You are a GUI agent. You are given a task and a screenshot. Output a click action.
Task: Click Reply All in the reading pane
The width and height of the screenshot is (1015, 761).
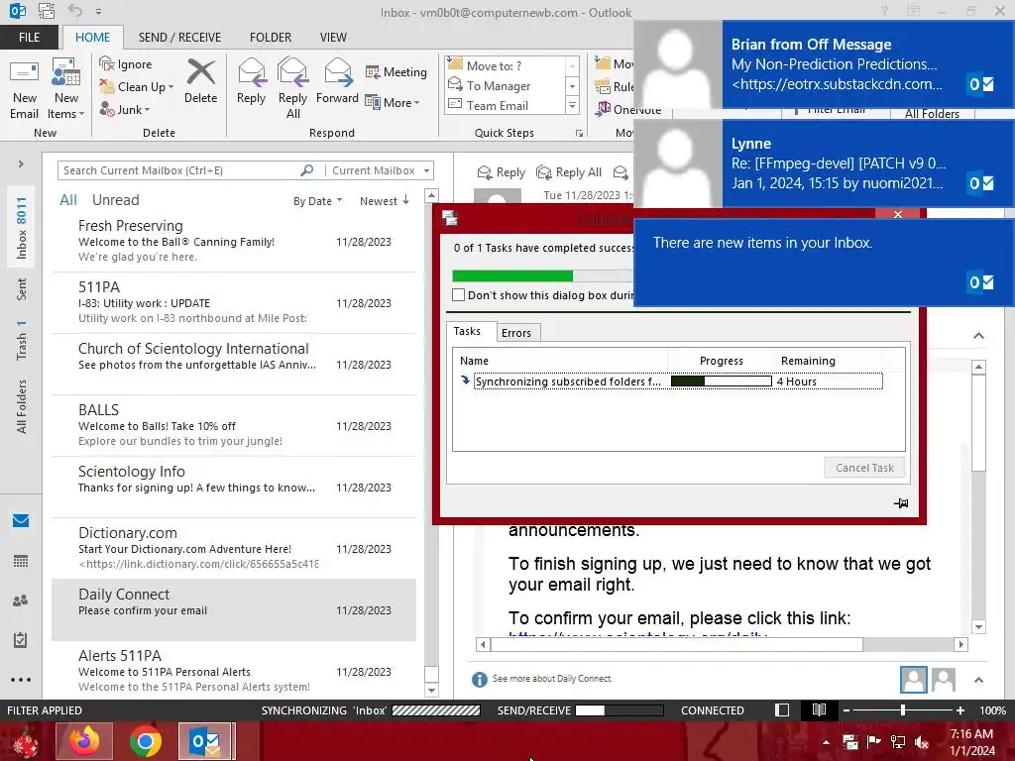[569, 172]
